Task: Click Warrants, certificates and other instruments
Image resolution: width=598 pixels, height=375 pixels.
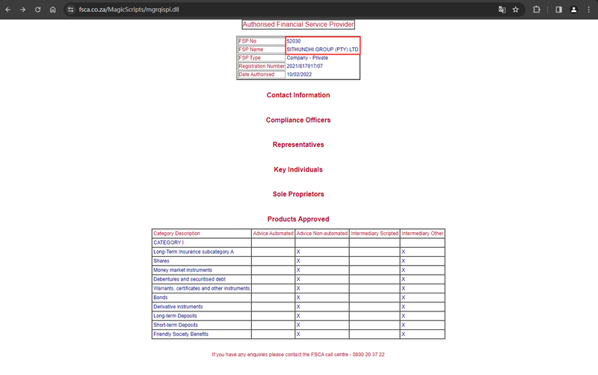Action: (x=201, y=288)
